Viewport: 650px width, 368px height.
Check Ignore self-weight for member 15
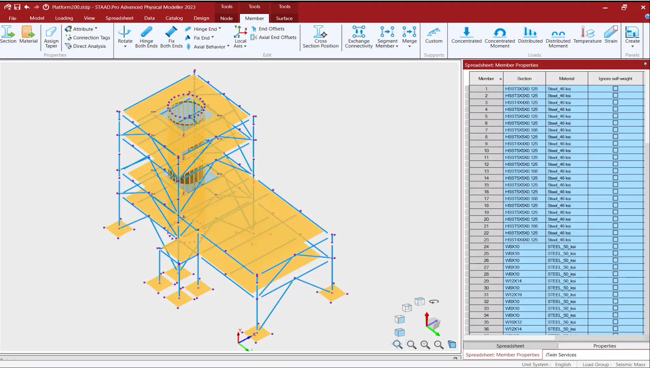click(x=615, y=185)
